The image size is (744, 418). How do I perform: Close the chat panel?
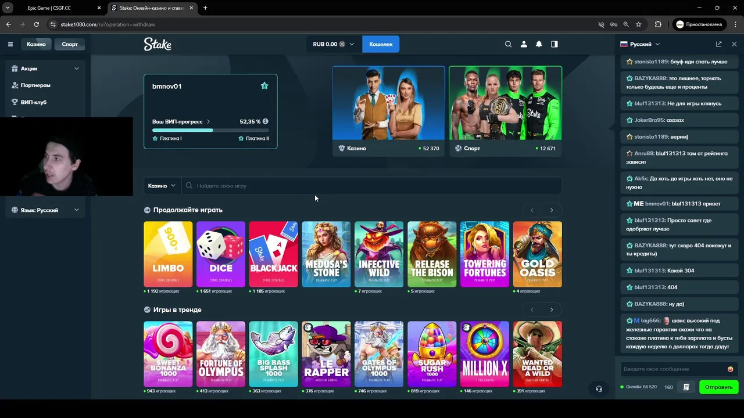tap(734, 44)
